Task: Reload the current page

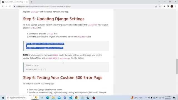Action: pos(10,6)
